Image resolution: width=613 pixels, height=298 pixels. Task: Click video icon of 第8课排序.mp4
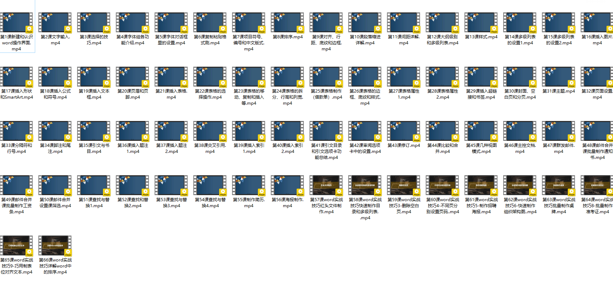click(x=287, y=23)
